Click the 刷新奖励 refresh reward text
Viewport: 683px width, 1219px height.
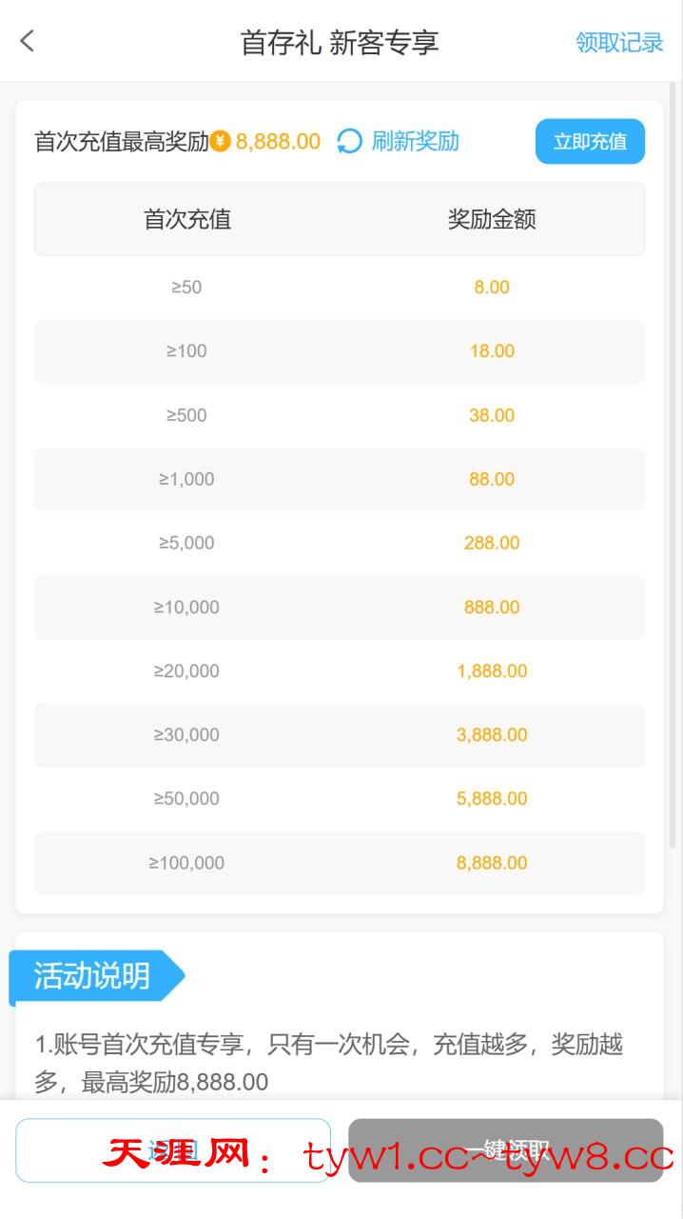[x=416, y=142]
